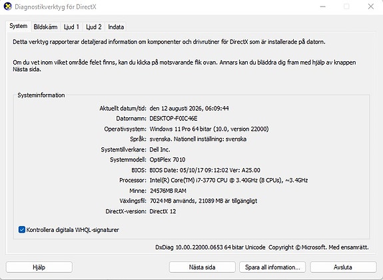The width and height of the screenshot is (383, 280).
Task: Go to the Ljud 2 tab
Action: click(93, 27)
